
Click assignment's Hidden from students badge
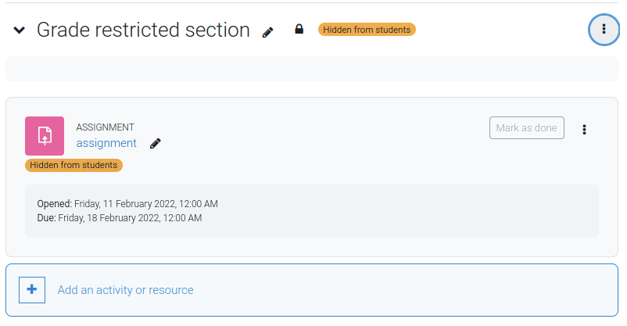pyautogui.click(x=73, y=165)
